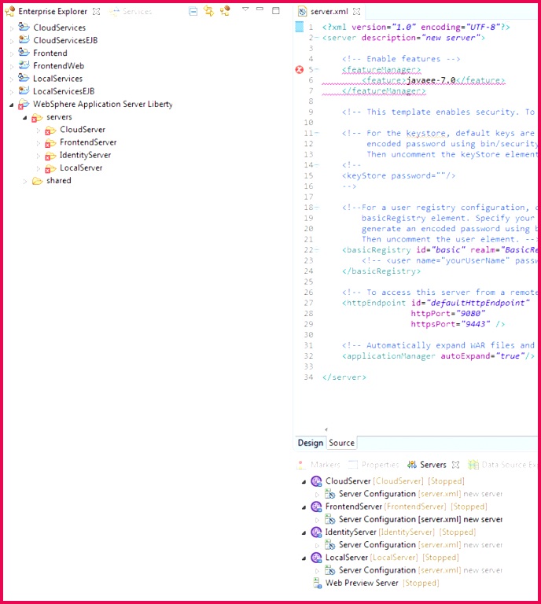Expand the CloudServer folder in explorer

click(x=38, y=131)
